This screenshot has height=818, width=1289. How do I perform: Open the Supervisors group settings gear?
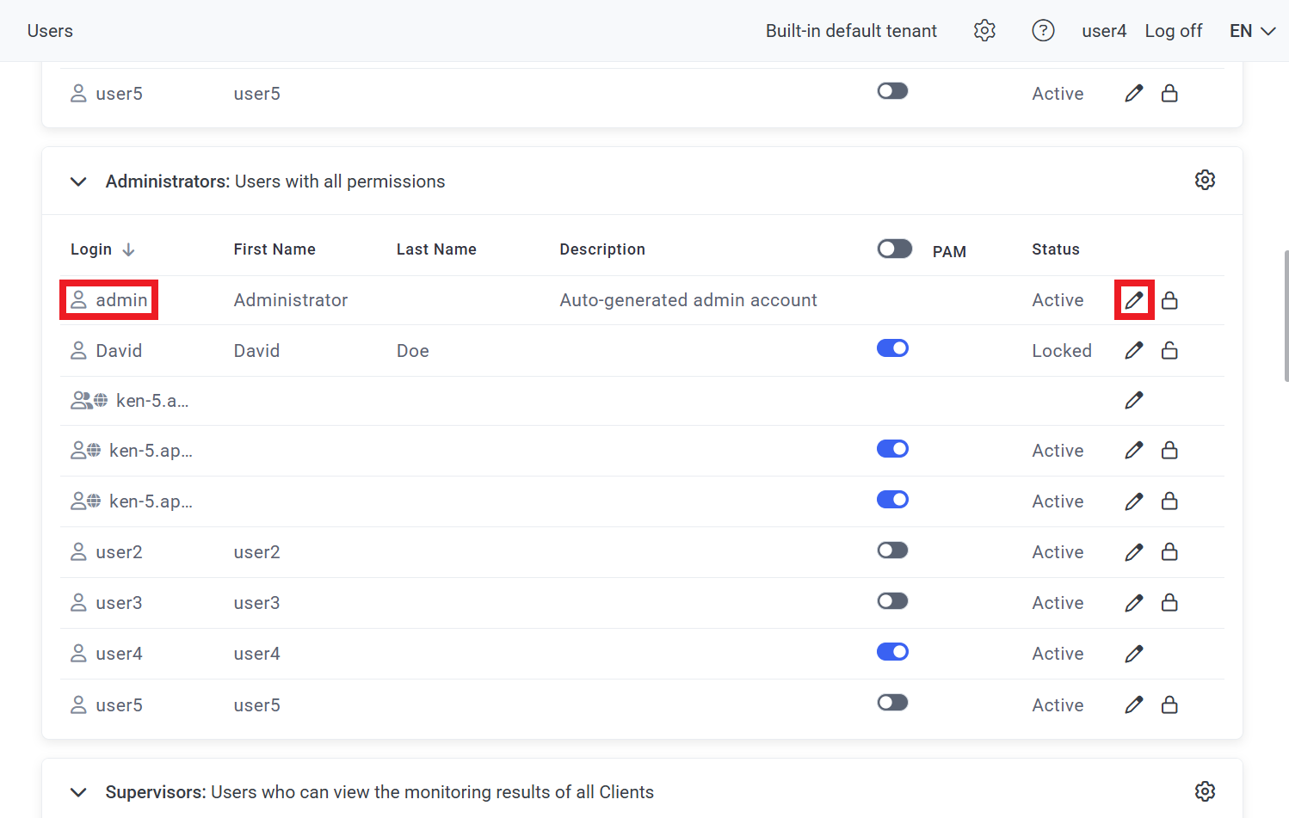(1205, 791)
